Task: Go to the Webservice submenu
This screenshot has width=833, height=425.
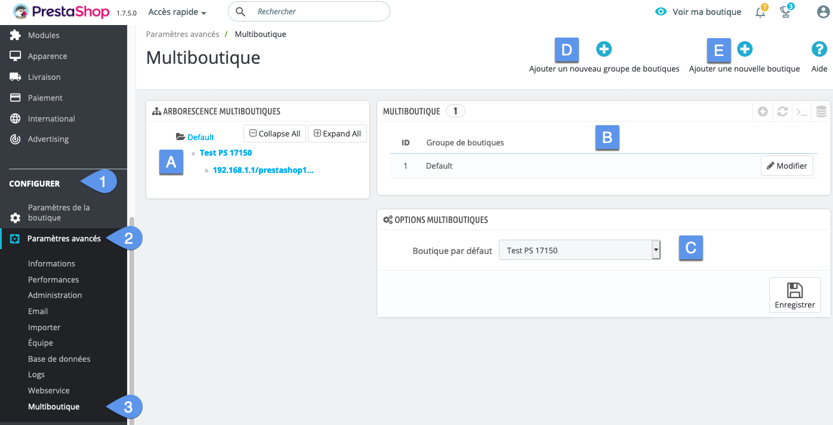Action: [x=49, y=390]
